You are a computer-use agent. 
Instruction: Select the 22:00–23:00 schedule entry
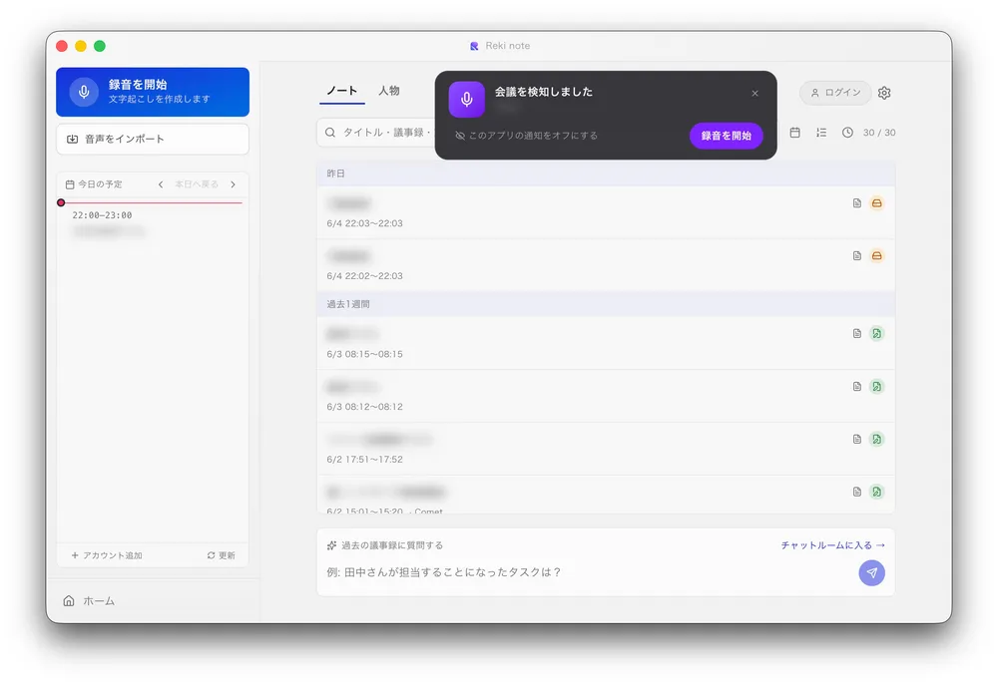153,223
